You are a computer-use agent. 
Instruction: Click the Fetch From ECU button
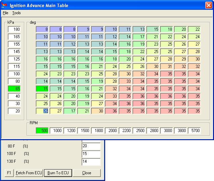pos(29,173)
